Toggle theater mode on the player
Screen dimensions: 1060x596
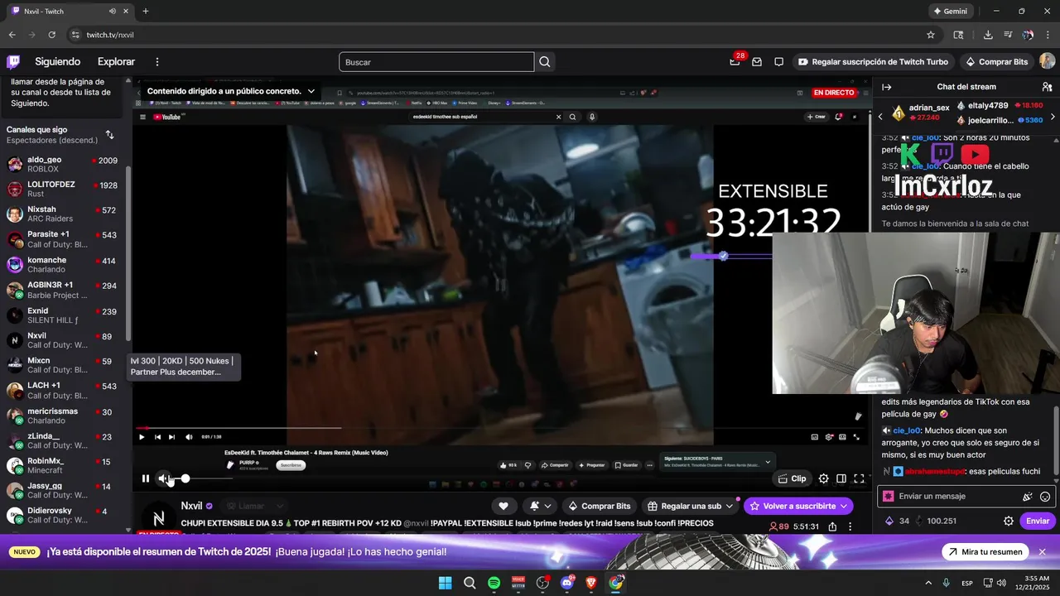click(x=841, y=478)
